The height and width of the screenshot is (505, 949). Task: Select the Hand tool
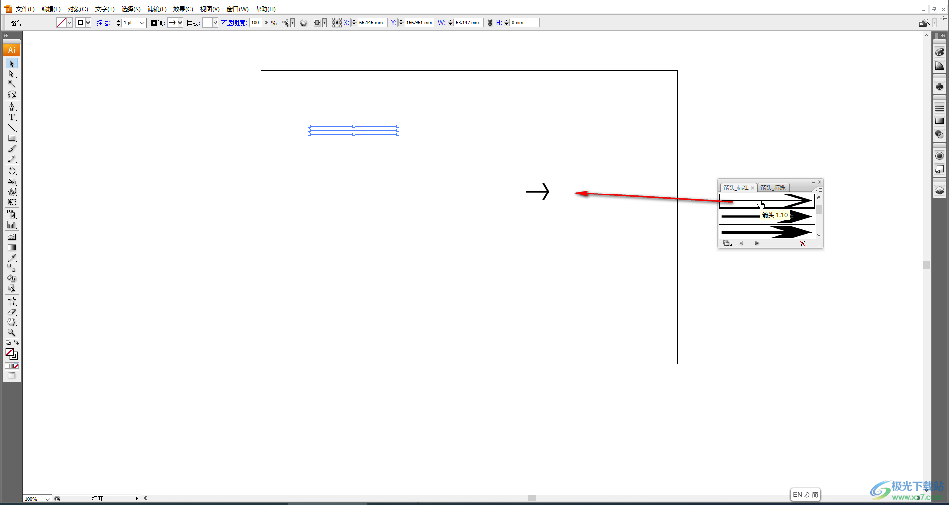[12, 322]
